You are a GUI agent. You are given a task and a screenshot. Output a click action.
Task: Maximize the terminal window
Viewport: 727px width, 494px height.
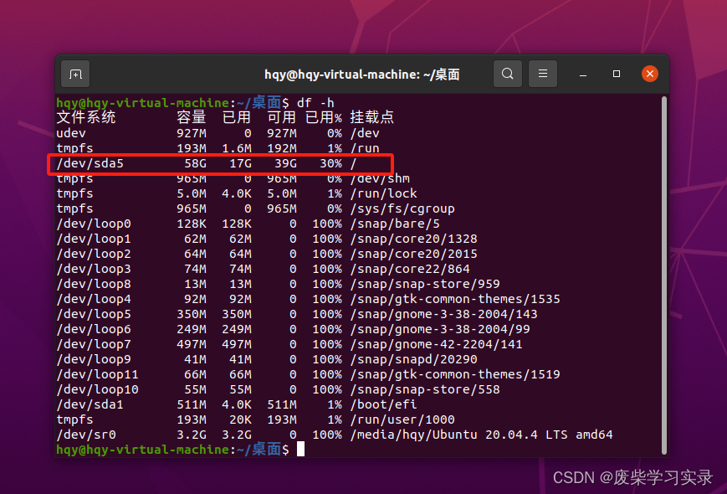pyautogui.click(x=617, y=74)
